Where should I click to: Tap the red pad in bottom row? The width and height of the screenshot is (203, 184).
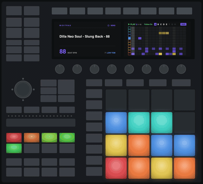point(116,168)
